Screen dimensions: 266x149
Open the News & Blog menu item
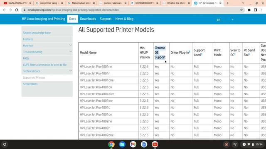tap(124, 19)
